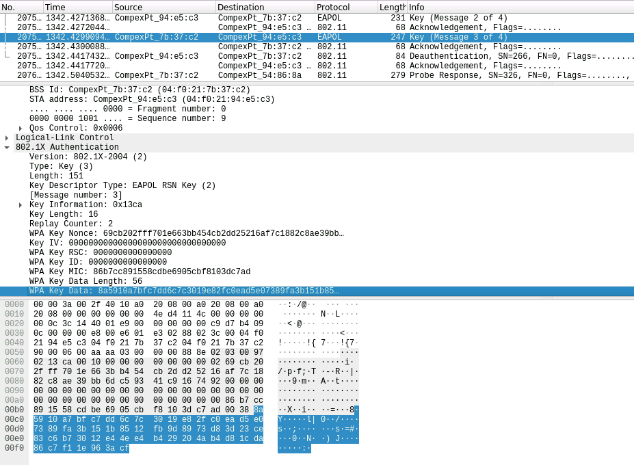
Task: Select the Deauthentication SN=266 packet row
Action: 317,56
